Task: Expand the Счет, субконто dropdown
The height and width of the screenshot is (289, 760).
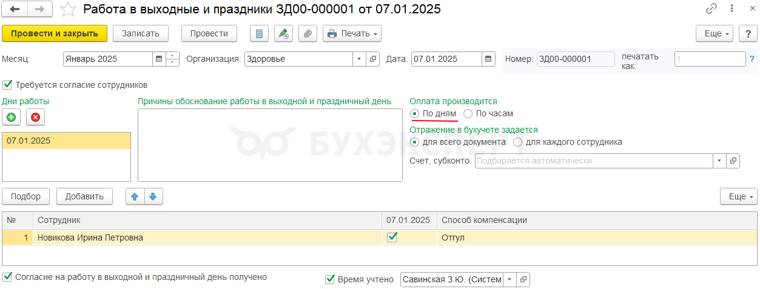Action: coord(719,161)
